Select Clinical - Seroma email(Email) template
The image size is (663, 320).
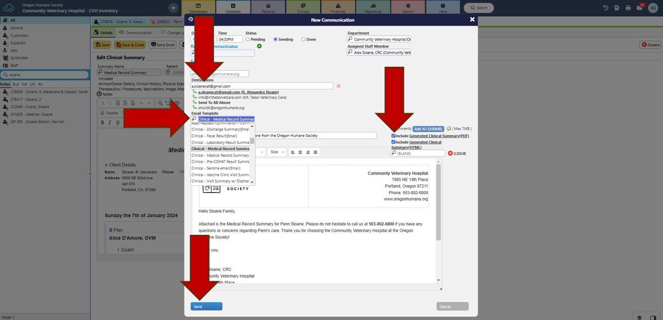(216, 168)
